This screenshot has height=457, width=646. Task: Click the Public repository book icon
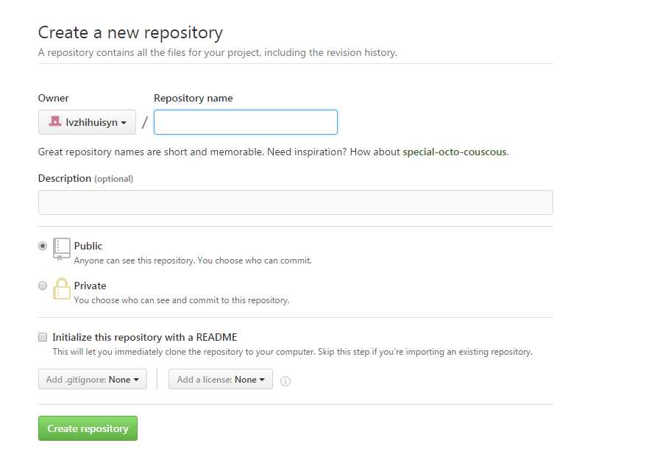coord(61,249)
